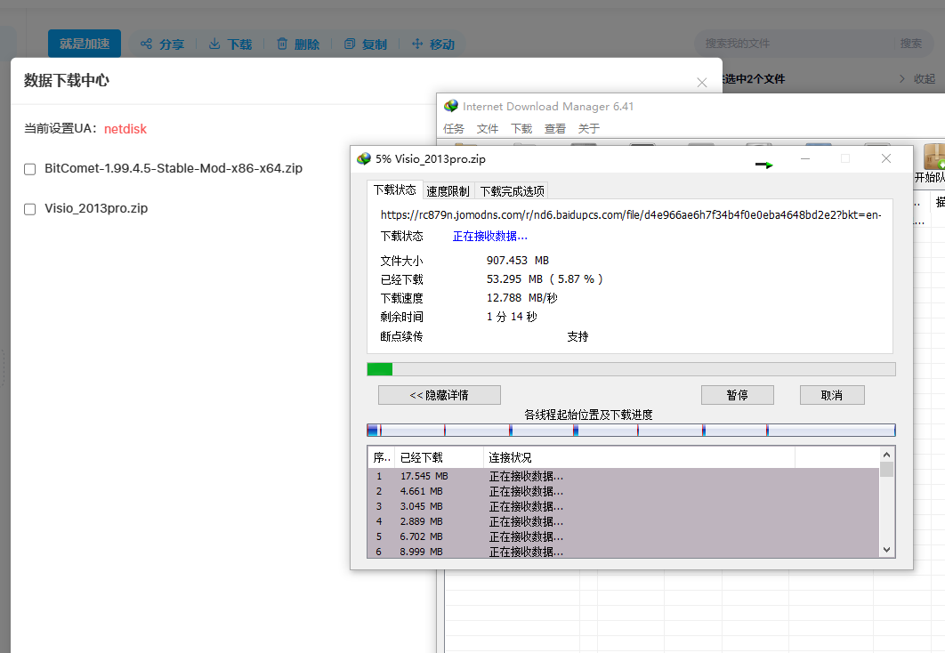Click the download (下载) toolbar icon
The width and height of the screenshot is (945, 653).
click(214, 44)
